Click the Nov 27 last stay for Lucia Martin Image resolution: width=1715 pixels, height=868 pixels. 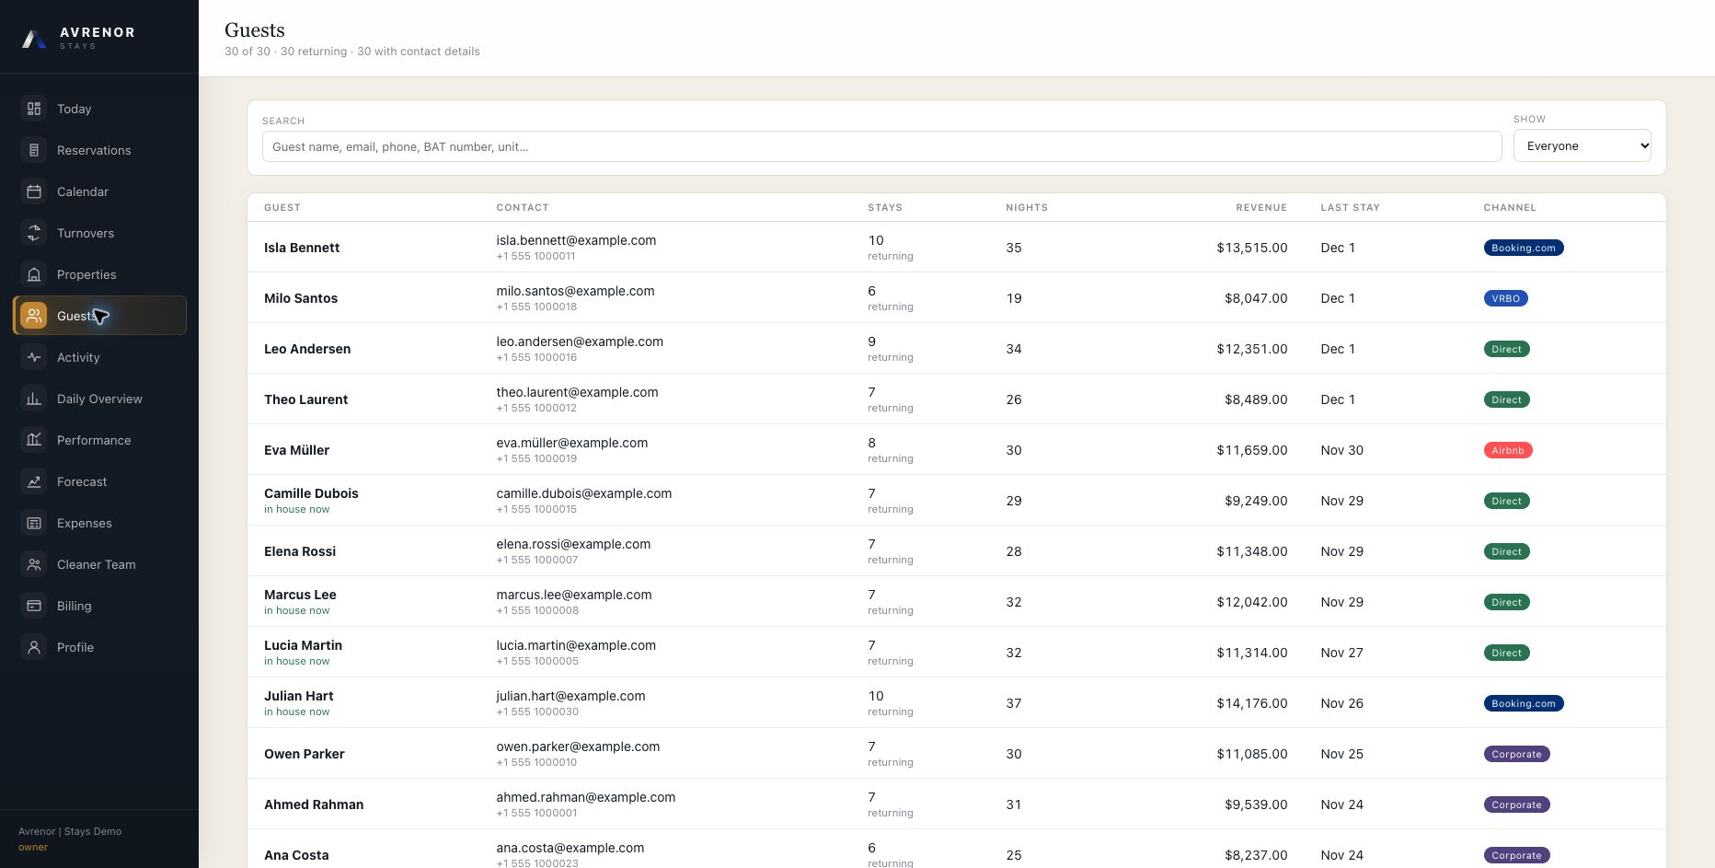coord(1342,653)
